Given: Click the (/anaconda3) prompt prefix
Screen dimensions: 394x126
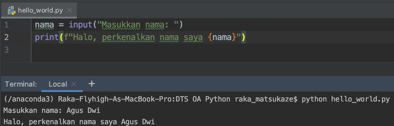Looking at the screenshot, I should coord(29,99).
